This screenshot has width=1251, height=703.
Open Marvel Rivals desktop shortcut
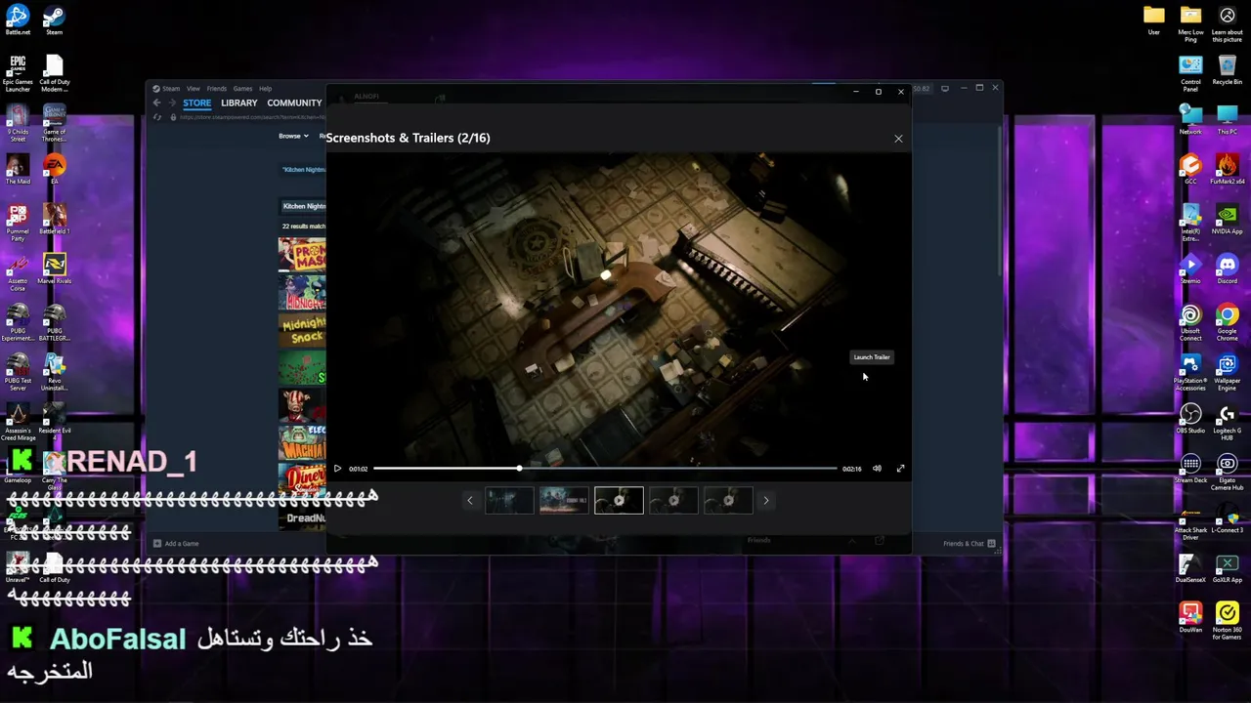click(54, 269)
